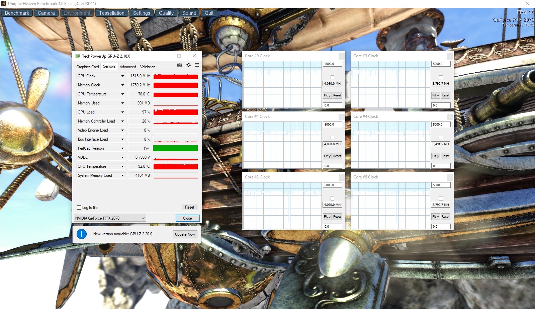Viewport: 535px width, 309px height.
Task: Open the GPU Clock sensor dropdown
Action: click(122, 76)
